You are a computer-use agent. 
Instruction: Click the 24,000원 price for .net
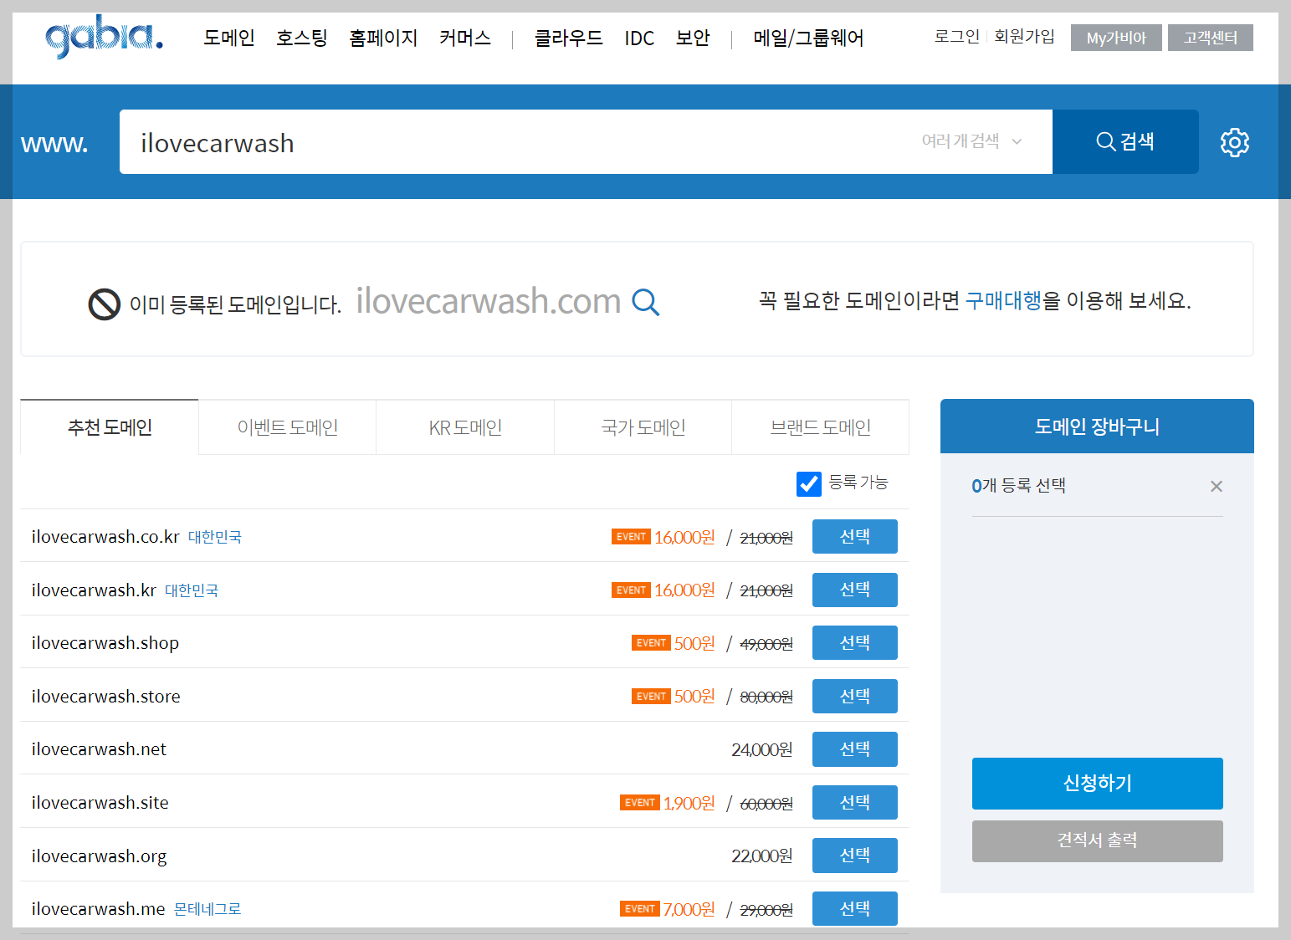pos(761,750)
